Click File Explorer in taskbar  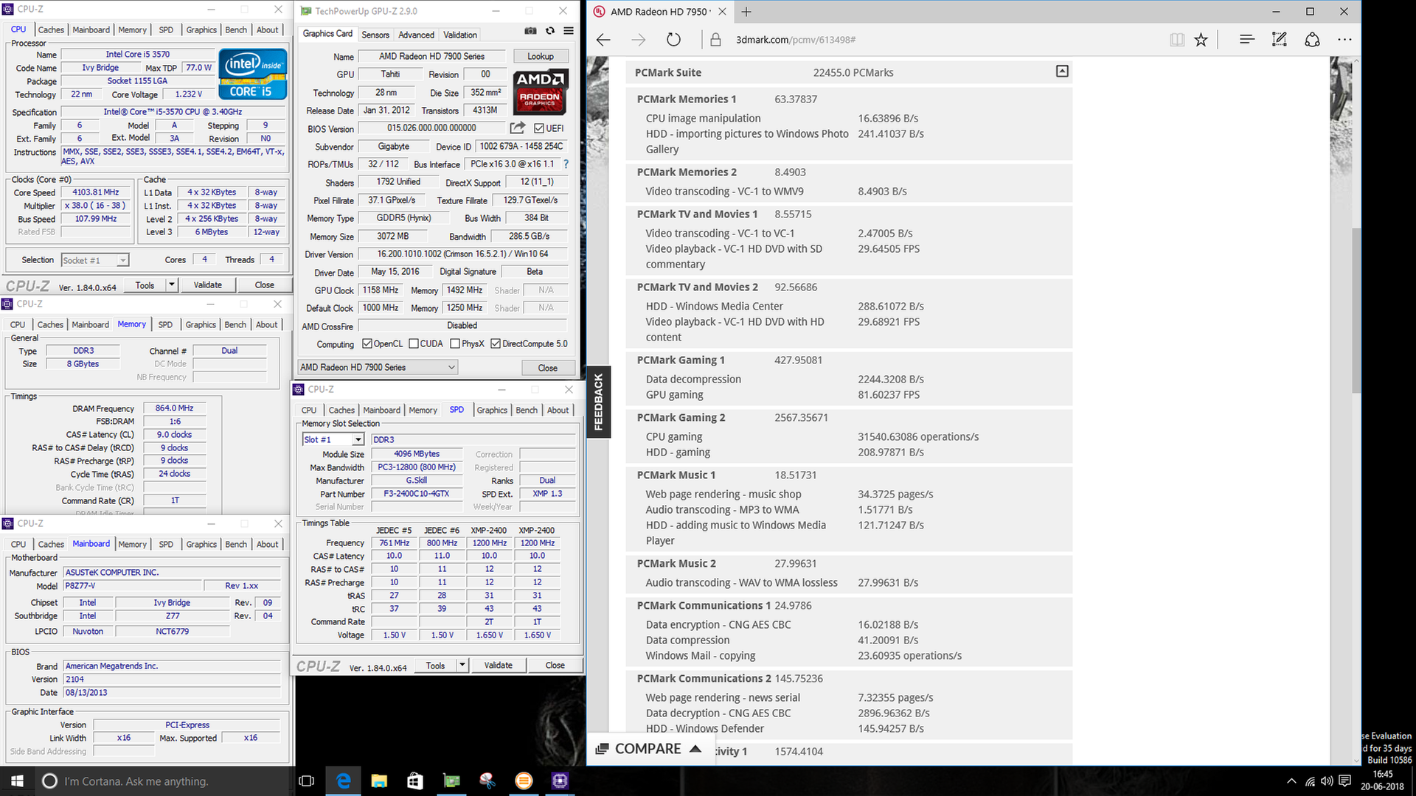[379, 781]
